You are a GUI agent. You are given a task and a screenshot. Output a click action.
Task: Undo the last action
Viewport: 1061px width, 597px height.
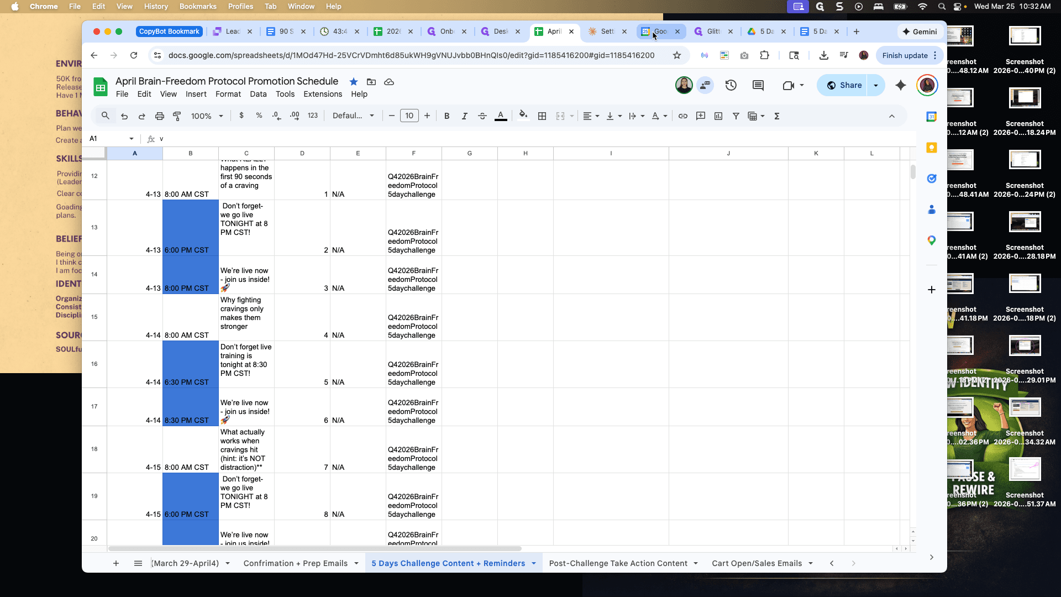click(x=124, y=116)
